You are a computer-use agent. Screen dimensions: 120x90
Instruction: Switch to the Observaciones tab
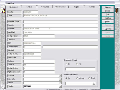[61, 7]
